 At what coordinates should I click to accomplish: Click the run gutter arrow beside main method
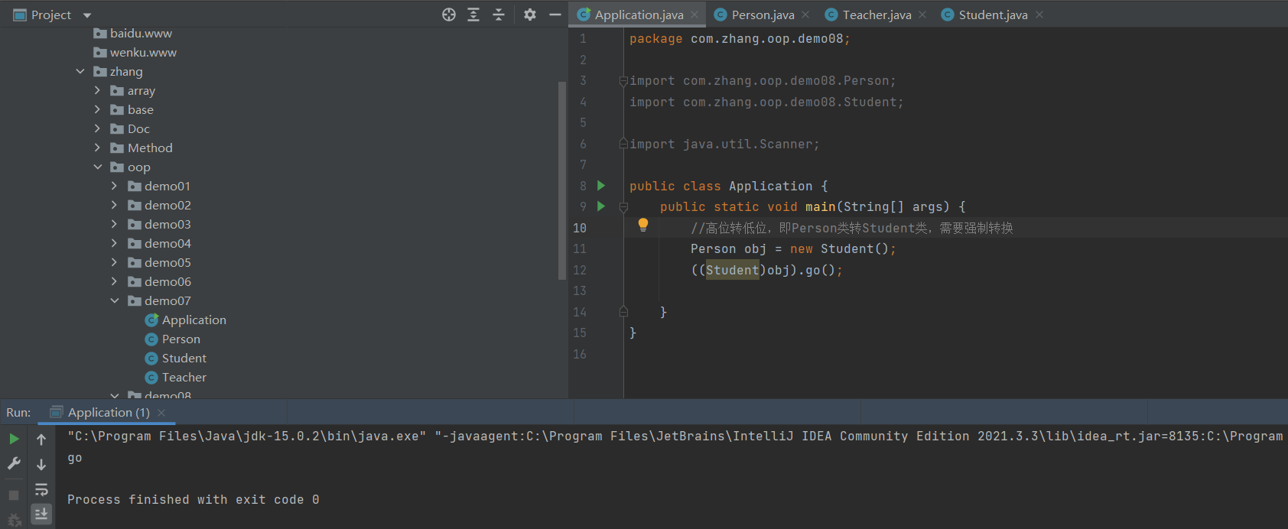click(x=601, y=206)
